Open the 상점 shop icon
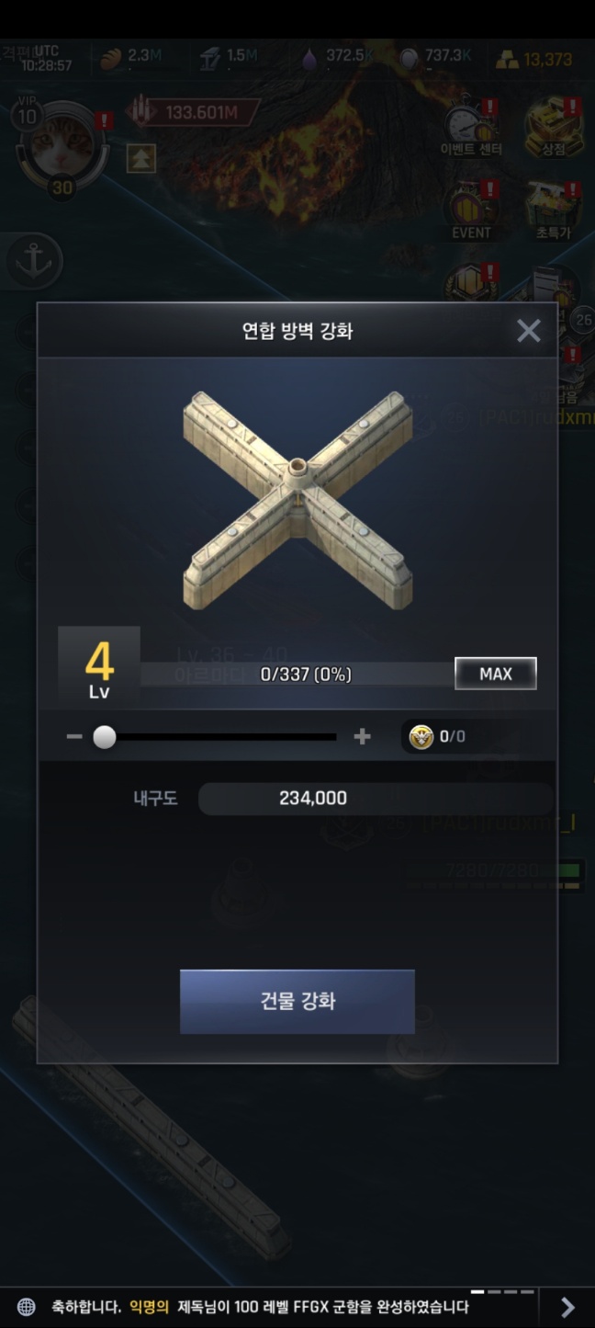595x1328 pixels. 554,129
